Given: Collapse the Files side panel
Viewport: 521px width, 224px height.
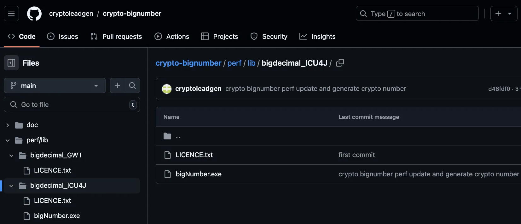Looking at the screenshot, I should [x=11, y=63].
